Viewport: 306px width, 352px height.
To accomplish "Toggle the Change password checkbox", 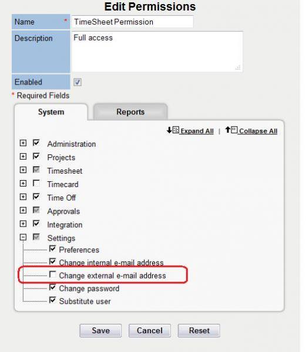I will tap(53, 287).
